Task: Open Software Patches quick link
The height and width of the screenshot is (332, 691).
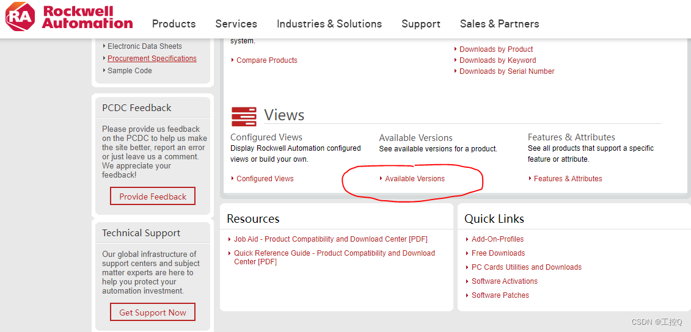Action: pos(500,295)
